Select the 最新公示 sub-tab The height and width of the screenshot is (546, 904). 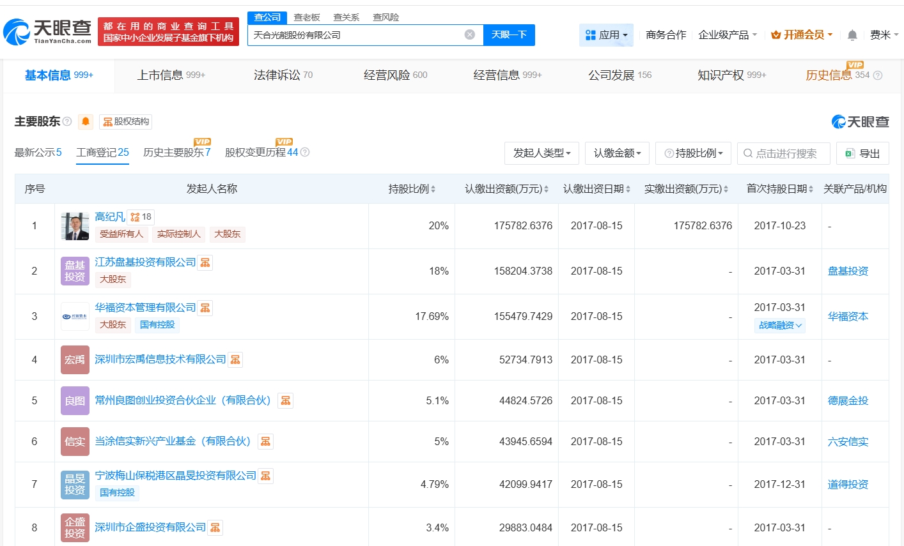click(38, 153)
